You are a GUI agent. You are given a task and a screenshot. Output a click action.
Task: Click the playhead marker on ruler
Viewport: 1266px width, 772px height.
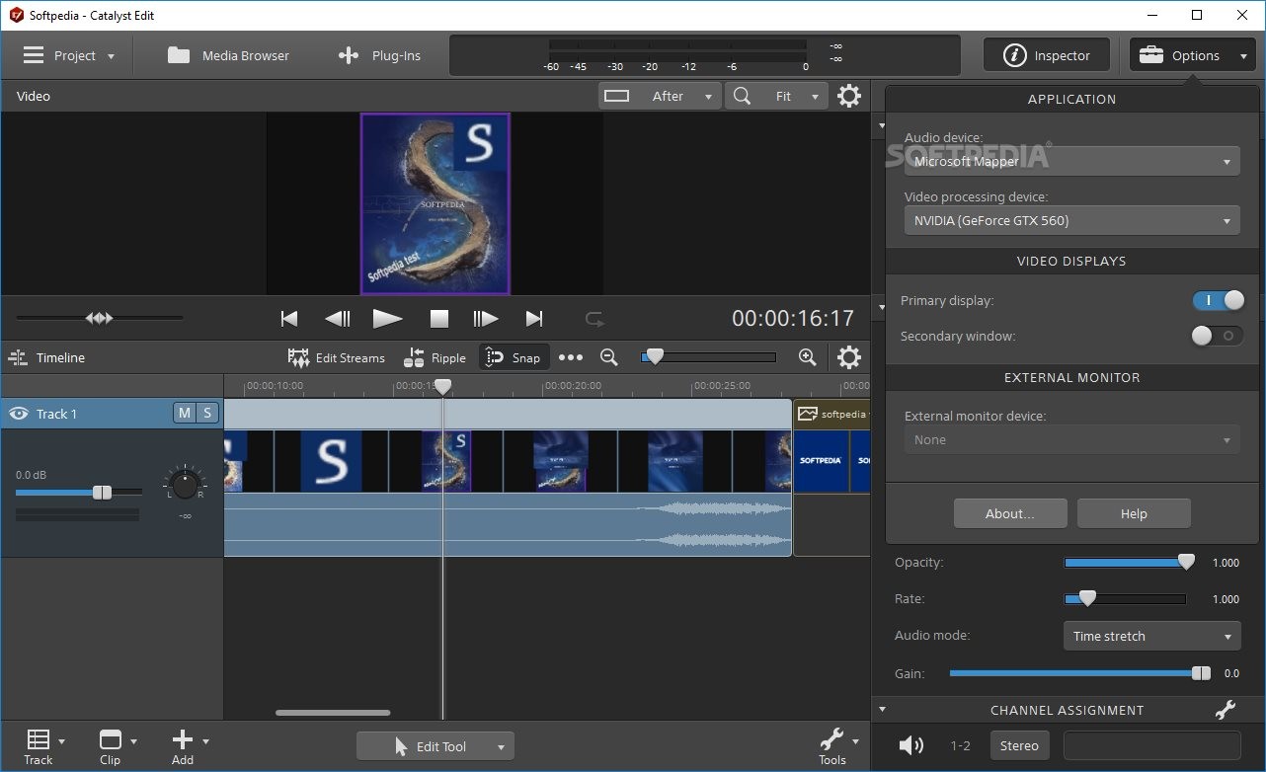(443, 386)
